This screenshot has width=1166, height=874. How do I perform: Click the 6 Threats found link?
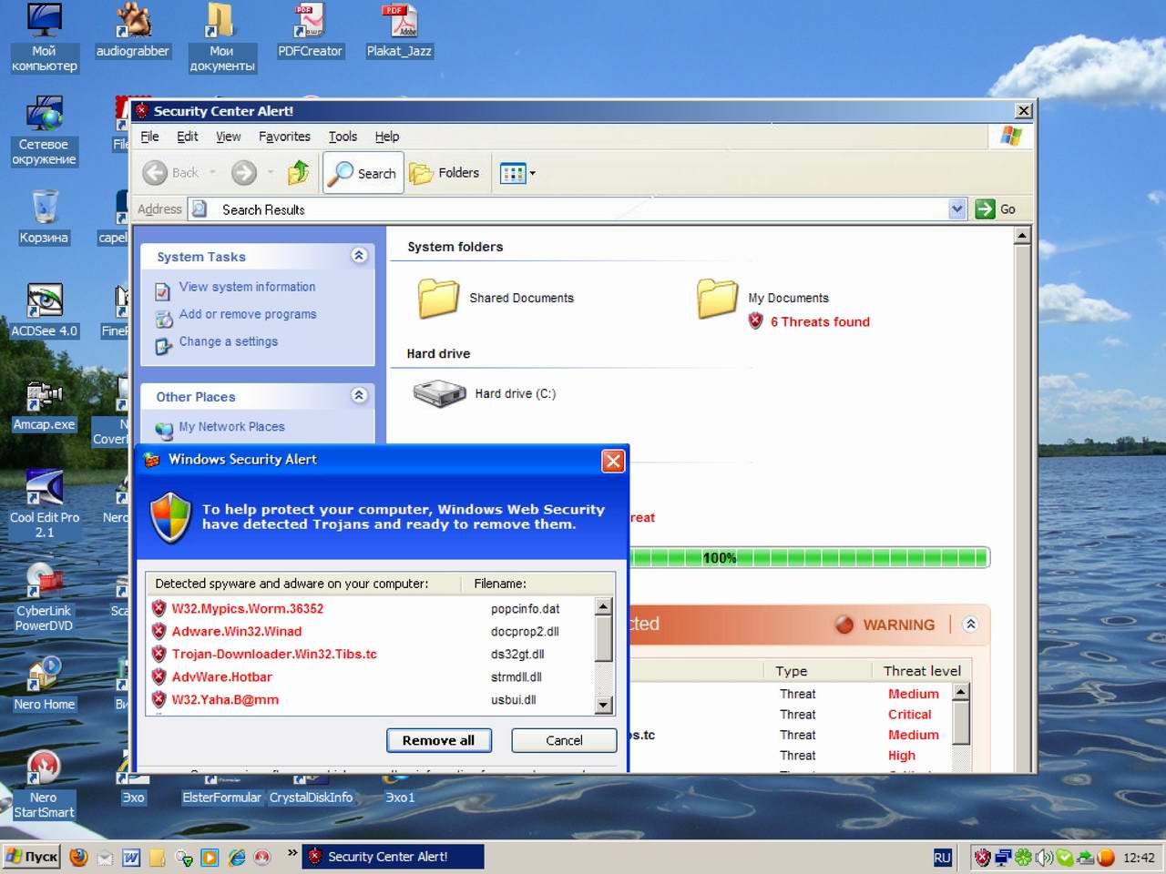point(820,321)
